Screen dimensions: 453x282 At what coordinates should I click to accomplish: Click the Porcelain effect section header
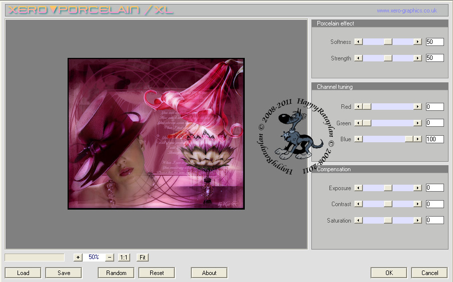[x=379, y=23]
